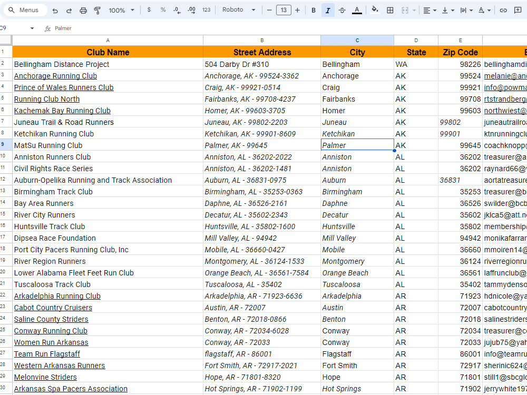Image resolution: width=527 pixels, height=395 pixels.
Task: Open Prince of Wales Runners Club link
Action: pos(64,87)
